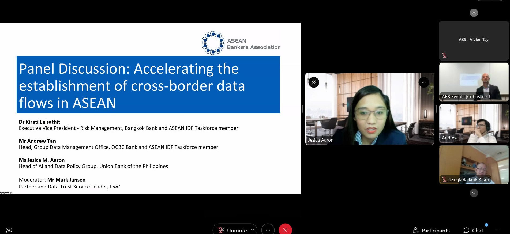This screenshot has height=234, width=510.
Task: Toggle closed captions icon
Action: 9,230
